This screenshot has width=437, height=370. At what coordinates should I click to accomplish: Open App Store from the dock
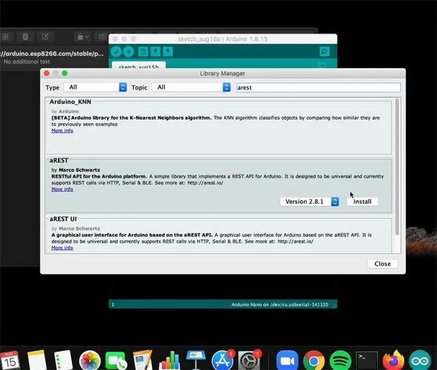click(223, 360)
